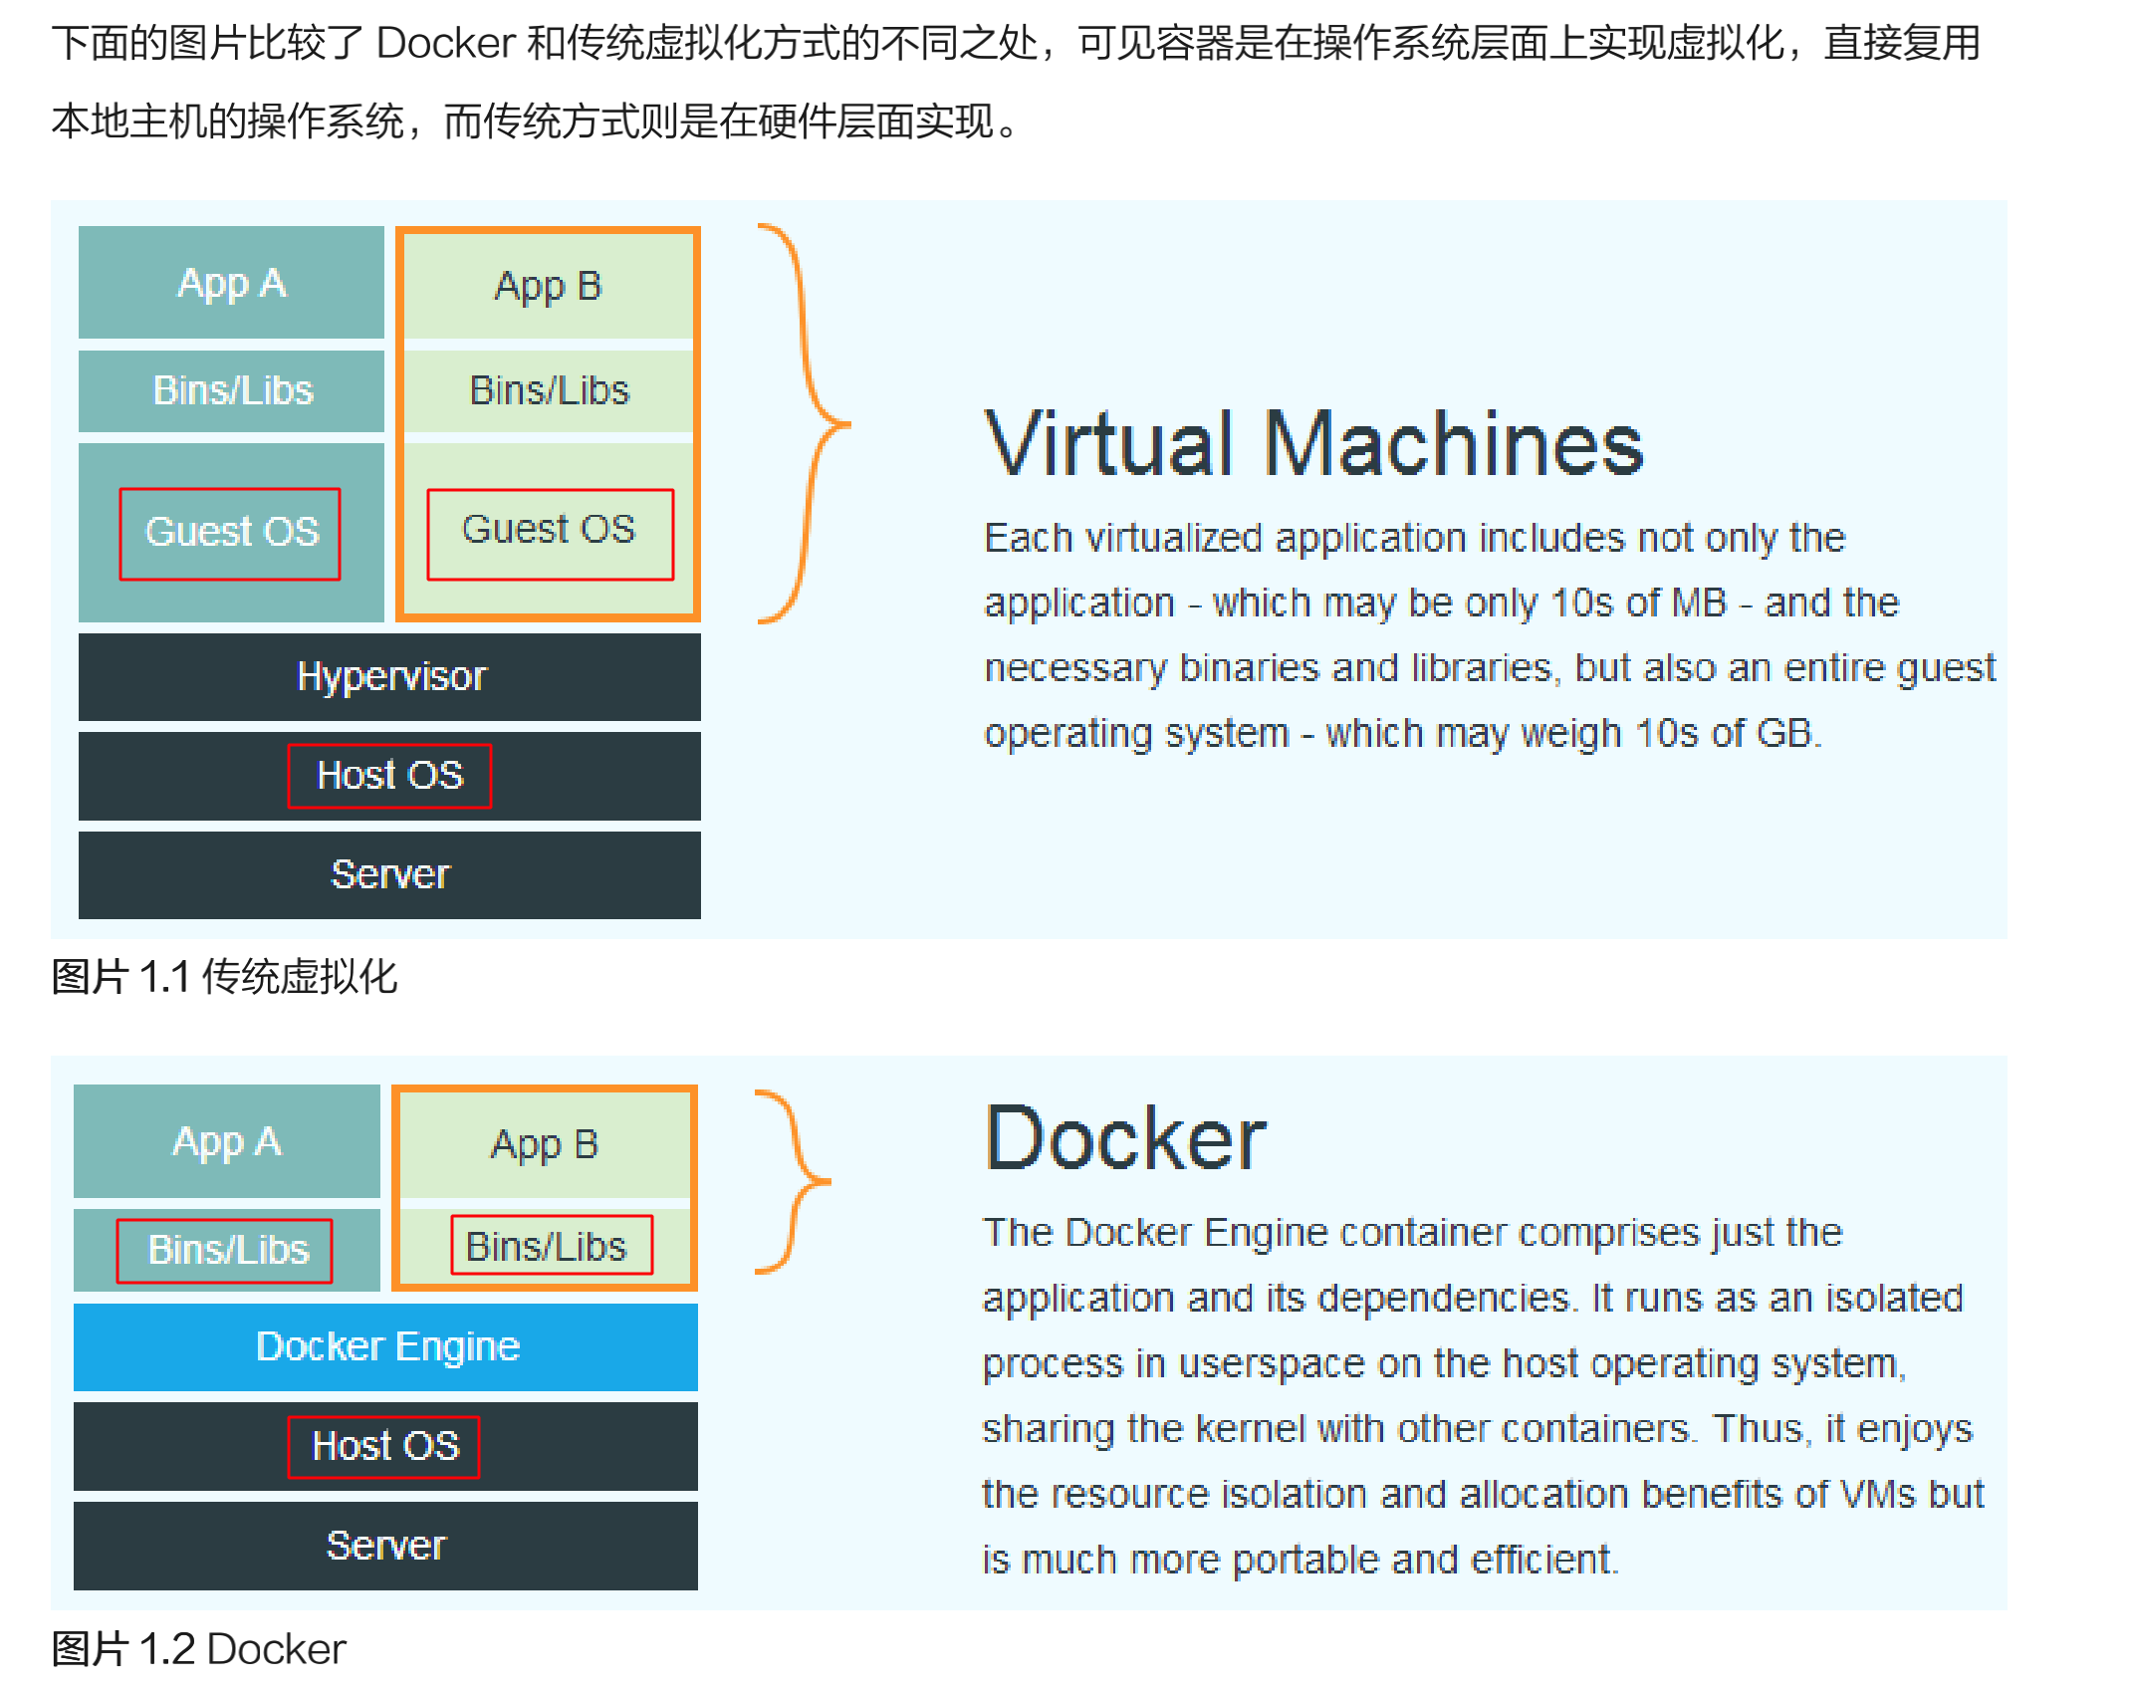This screenshot has width=2131, height=1689.
Task: Click the "Virtual Machines" heading
Action: [1313, 443]
